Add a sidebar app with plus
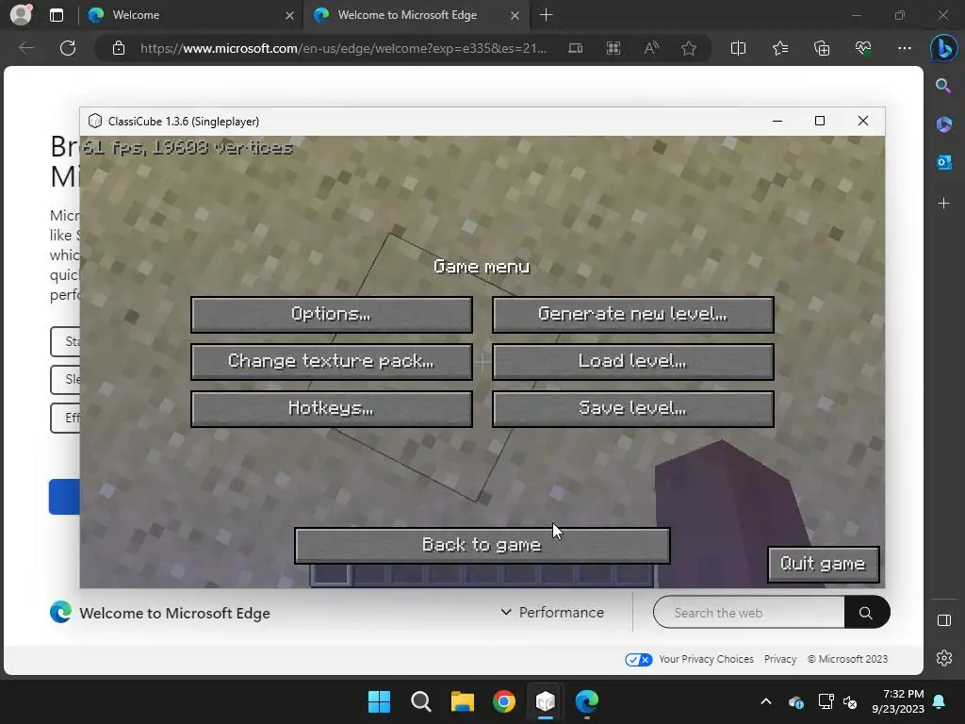The height and width of the screenshot is (724, 965). pyautogui.click(x=943, y=204)
